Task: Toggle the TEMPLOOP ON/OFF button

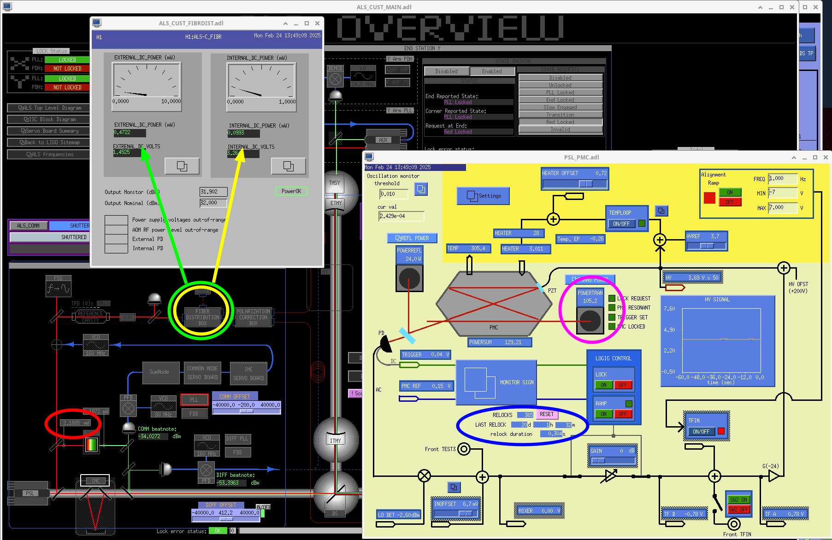Action: coord(621,223)
